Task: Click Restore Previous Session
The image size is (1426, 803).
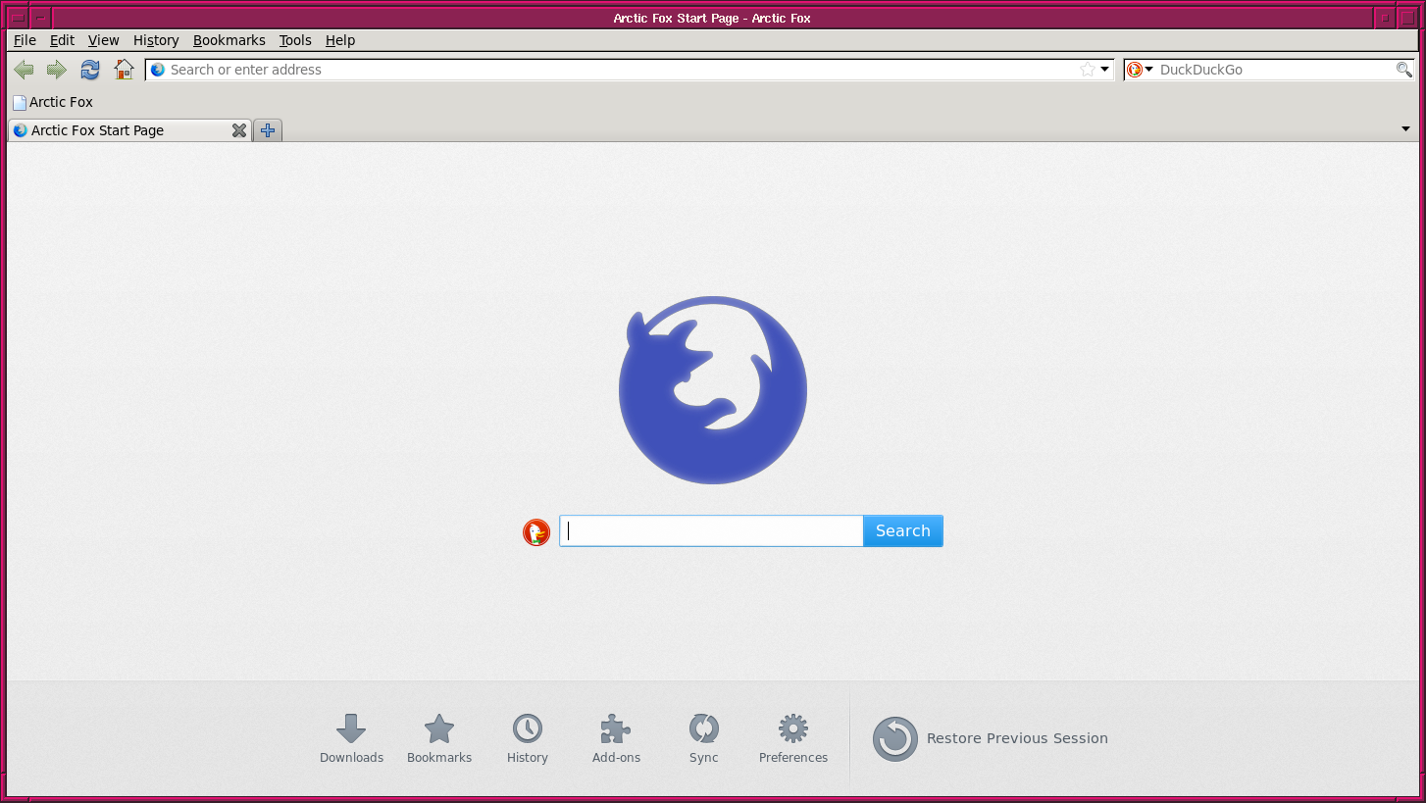Action: [x=991, y=738]
